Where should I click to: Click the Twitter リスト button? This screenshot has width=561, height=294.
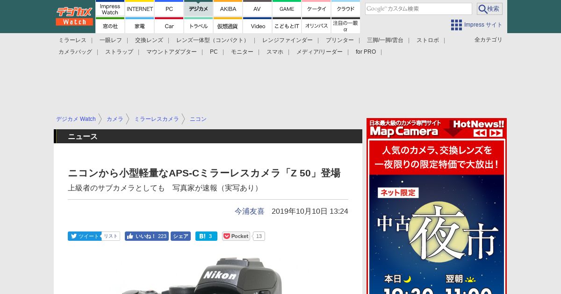point(111,236)
